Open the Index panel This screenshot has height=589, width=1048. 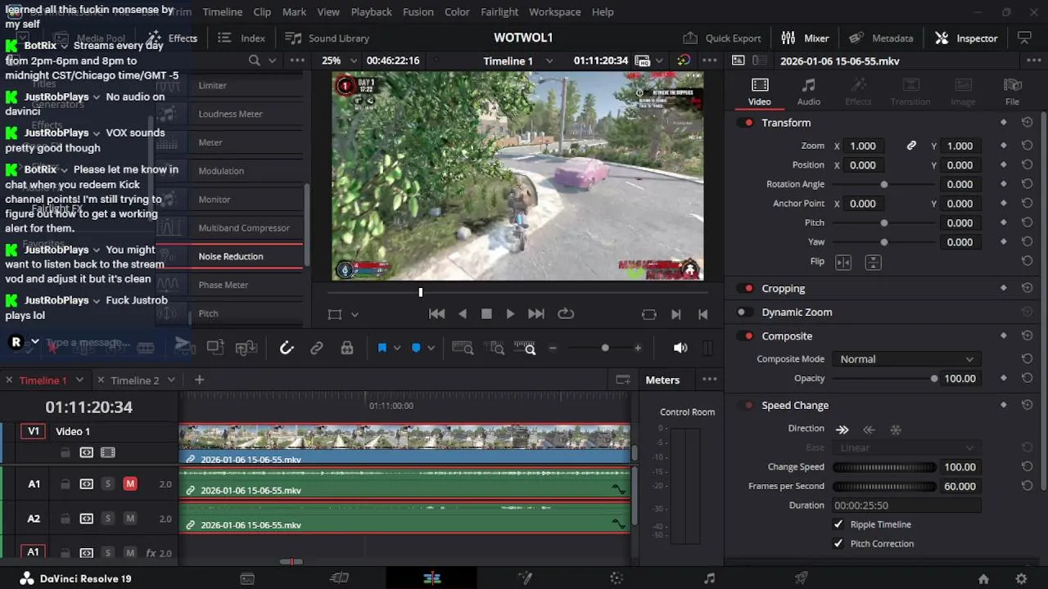coord(242,38)
